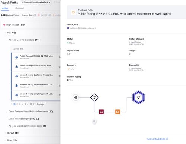
Task: Click the horizontal scrollbar under the table
Action: (36, 100)
